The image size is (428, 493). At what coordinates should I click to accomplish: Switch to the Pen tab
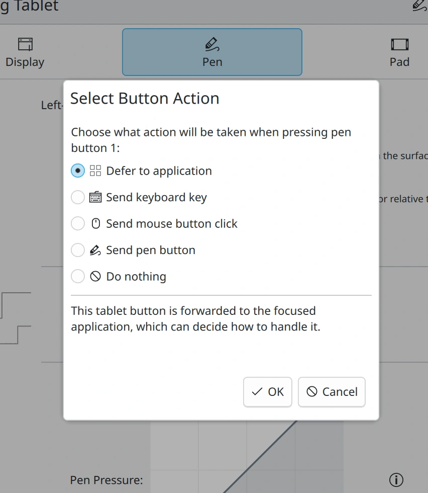[x=212, y=52]
